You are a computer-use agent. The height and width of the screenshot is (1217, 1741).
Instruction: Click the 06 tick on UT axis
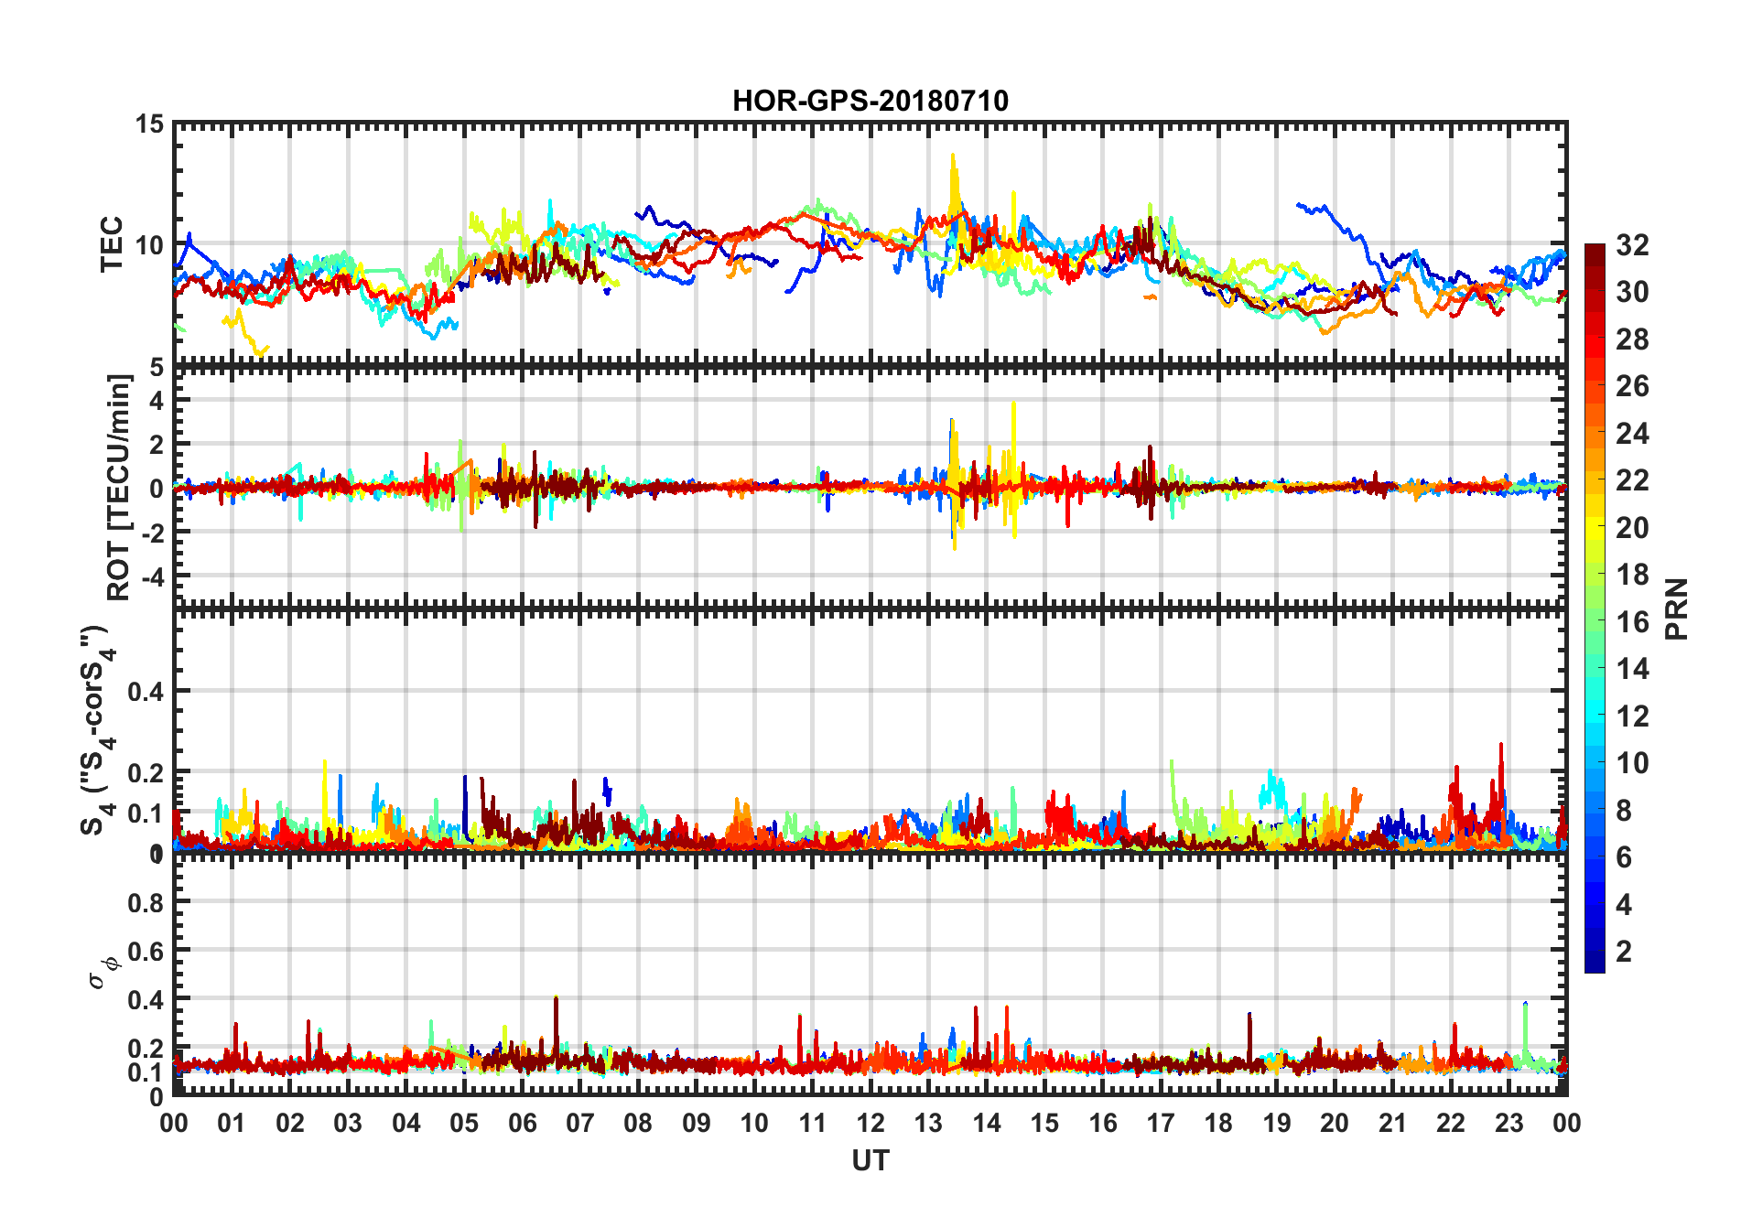[523, 1123]
